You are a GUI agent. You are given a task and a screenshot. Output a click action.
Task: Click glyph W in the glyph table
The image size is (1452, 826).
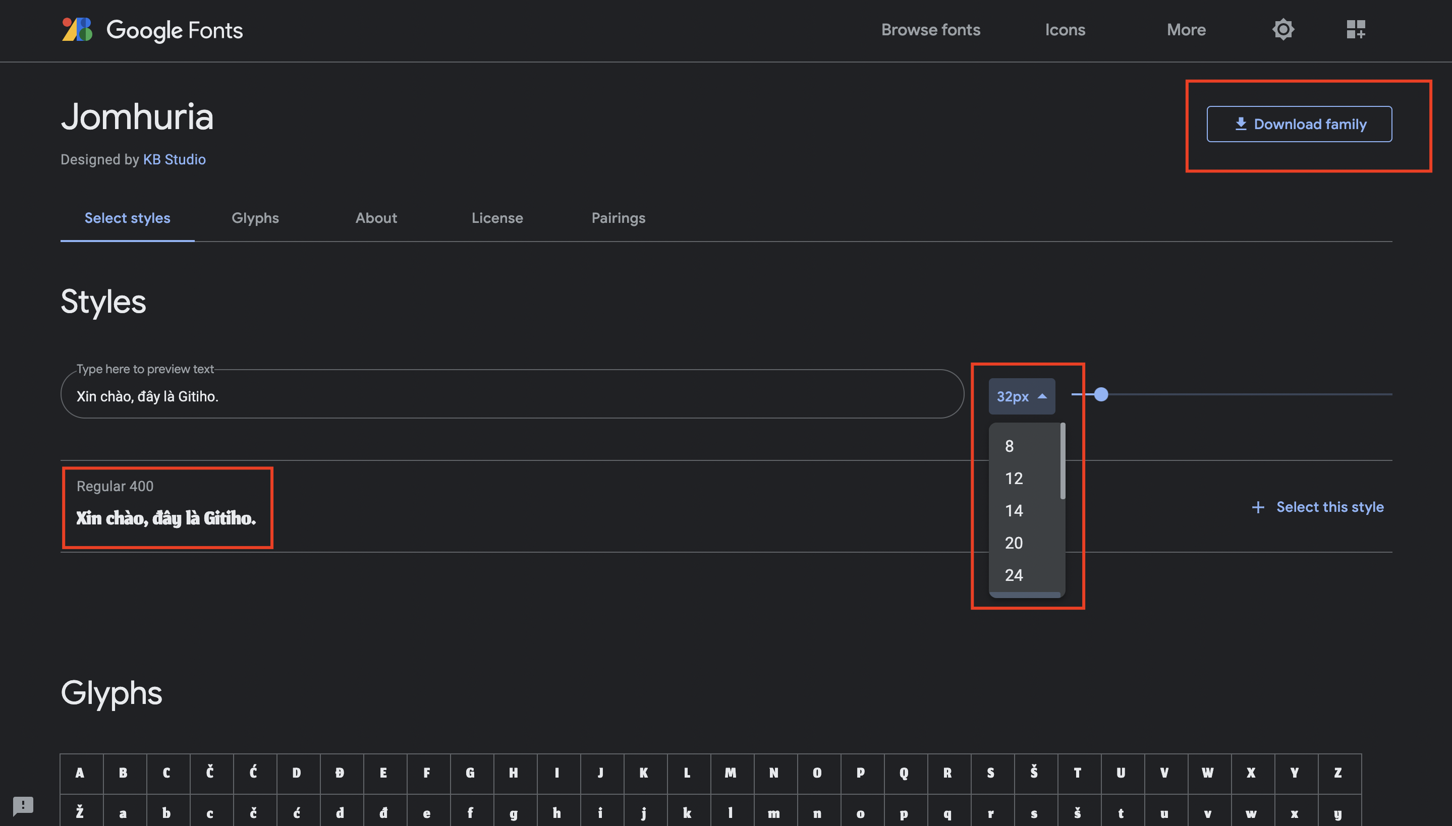[1209, 773]
